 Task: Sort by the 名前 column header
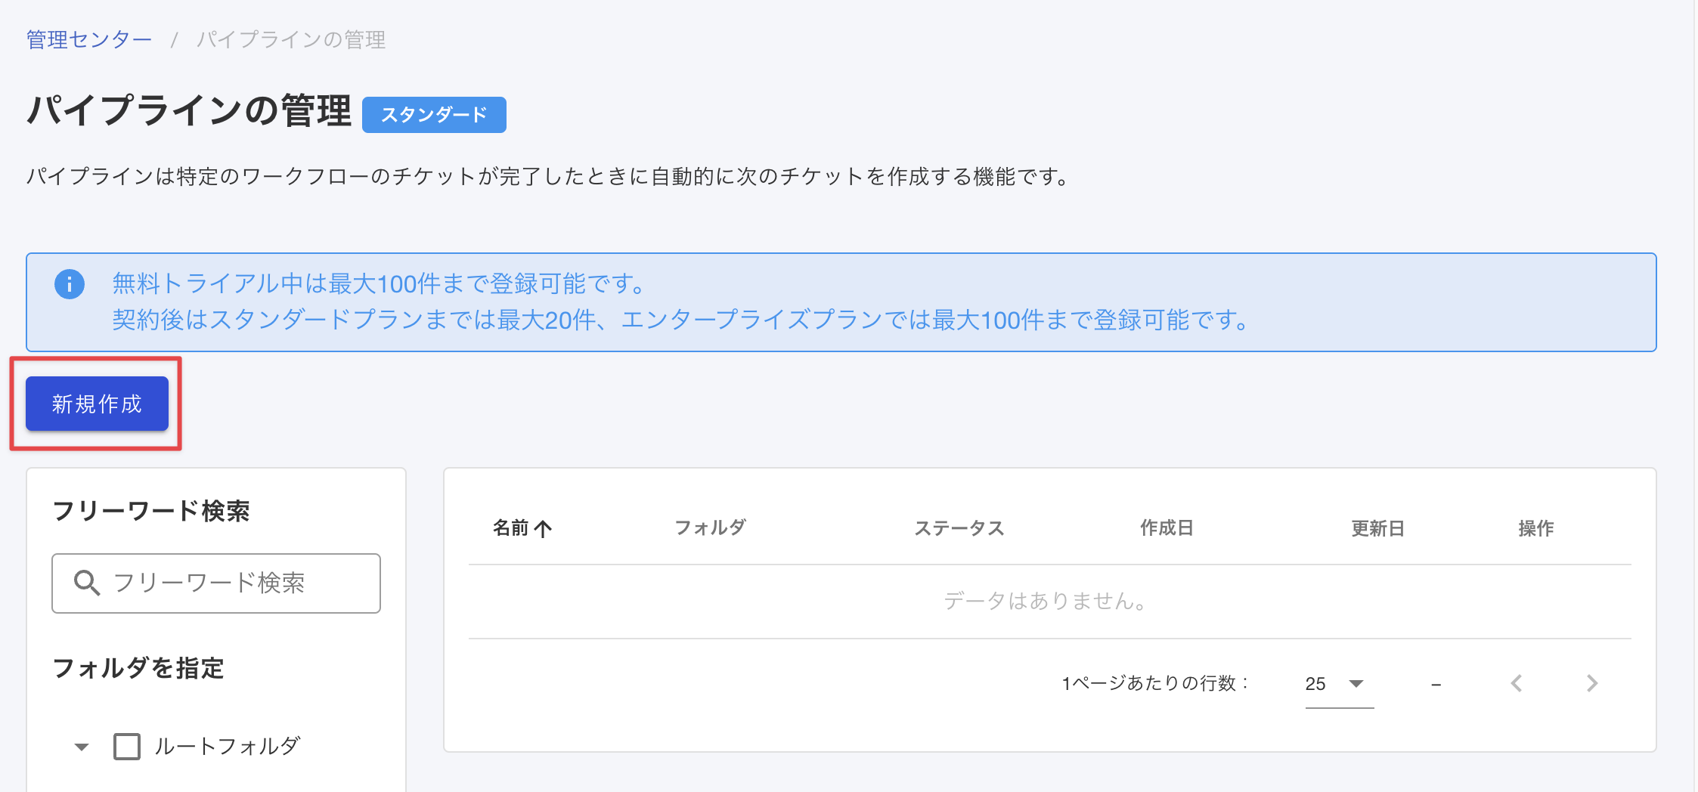(x=511, y=528)
